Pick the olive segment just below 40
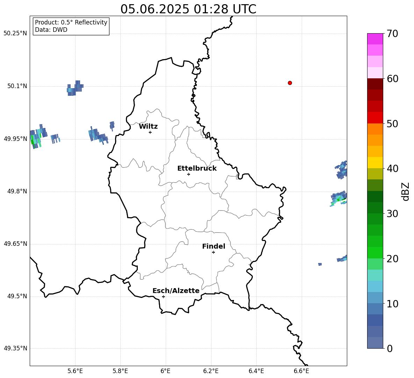Viewport: 414px width, 378px height. point(375,174)
